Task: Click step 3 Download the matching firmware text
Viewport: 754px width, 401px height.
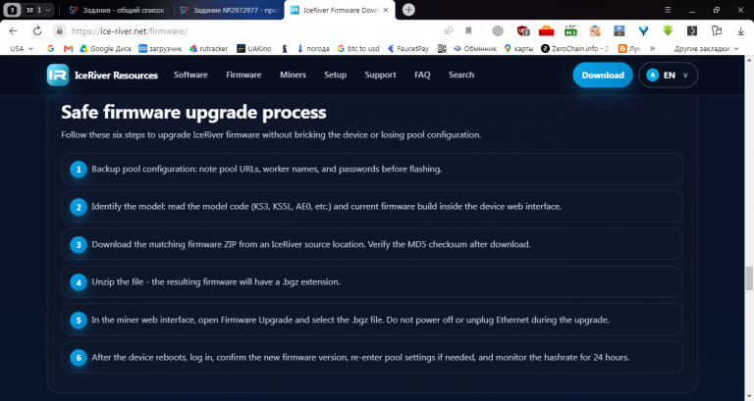Action: pos(311,244)
